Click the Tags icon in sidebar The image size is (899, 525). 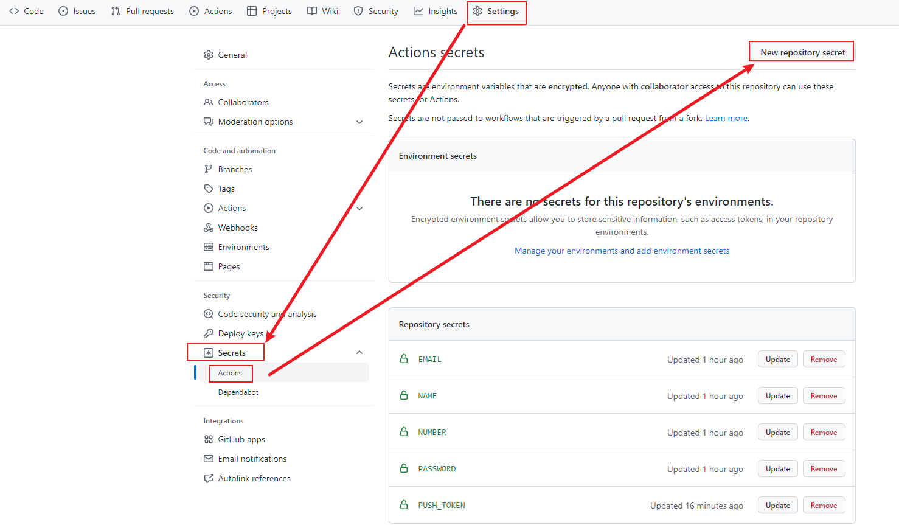(209, 189)
